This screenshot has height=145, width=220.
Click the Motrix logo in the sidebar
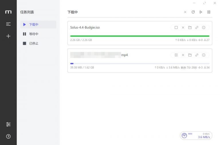point(8,12)
